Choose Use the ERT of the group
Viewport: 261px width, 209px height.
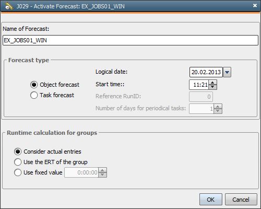18,162
